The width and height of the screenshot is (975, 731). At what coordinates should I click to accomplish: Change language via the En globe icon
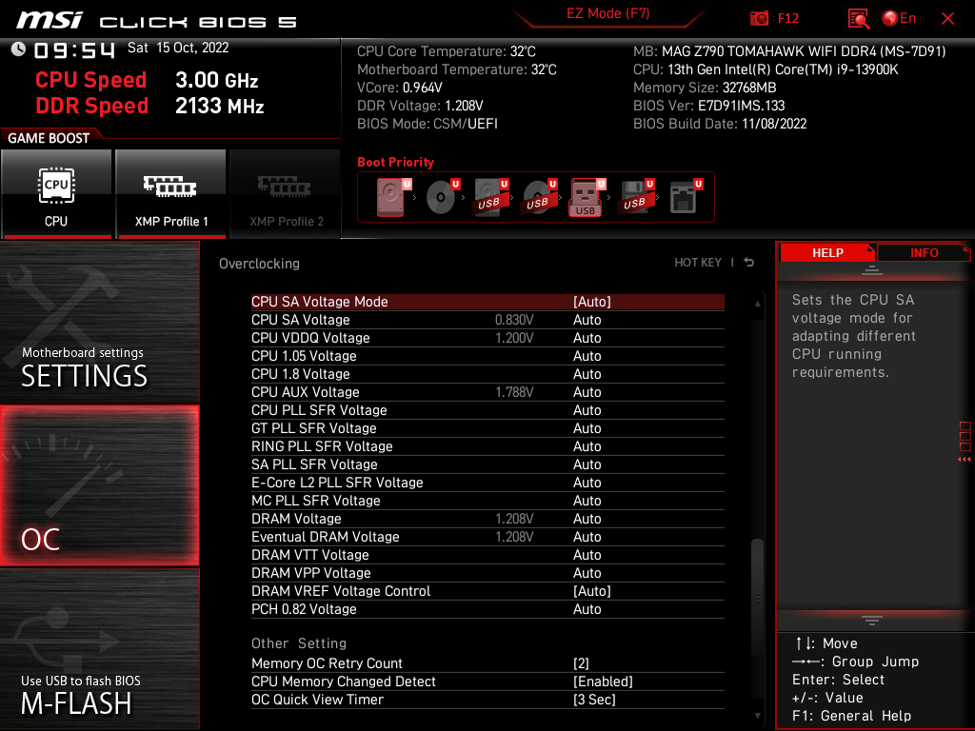point(899,19)
